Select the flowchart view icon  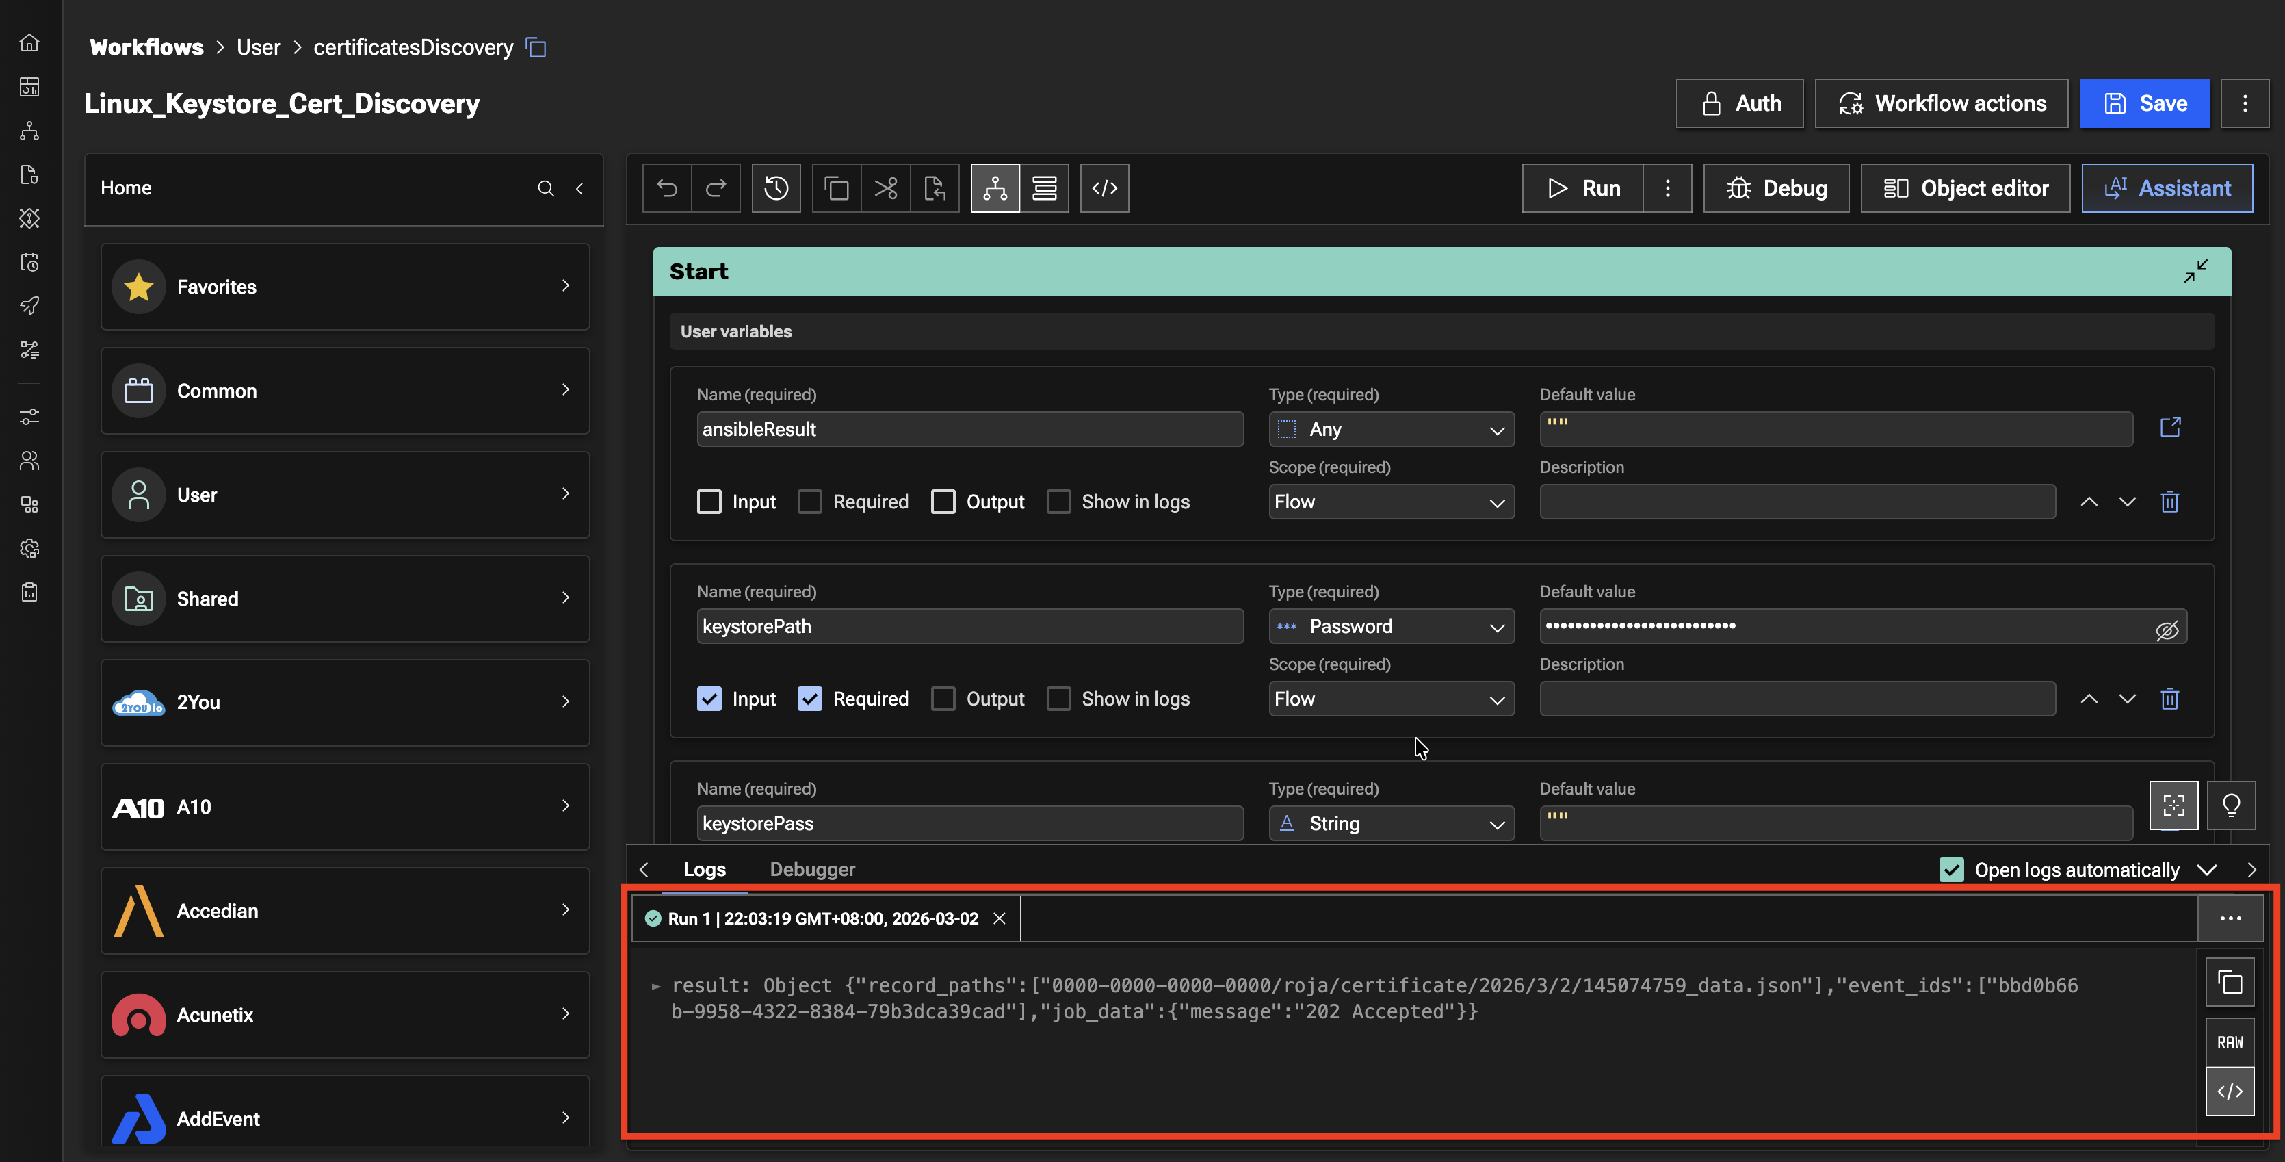pyautogui.click(x=995, y=188)
